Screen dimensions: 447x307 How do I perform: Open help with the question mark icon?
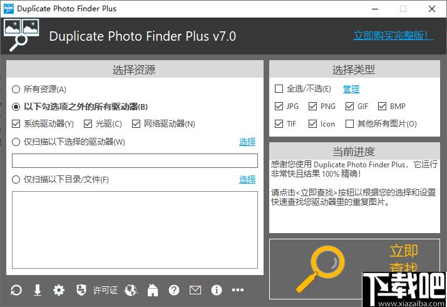(x=174, y=291)
